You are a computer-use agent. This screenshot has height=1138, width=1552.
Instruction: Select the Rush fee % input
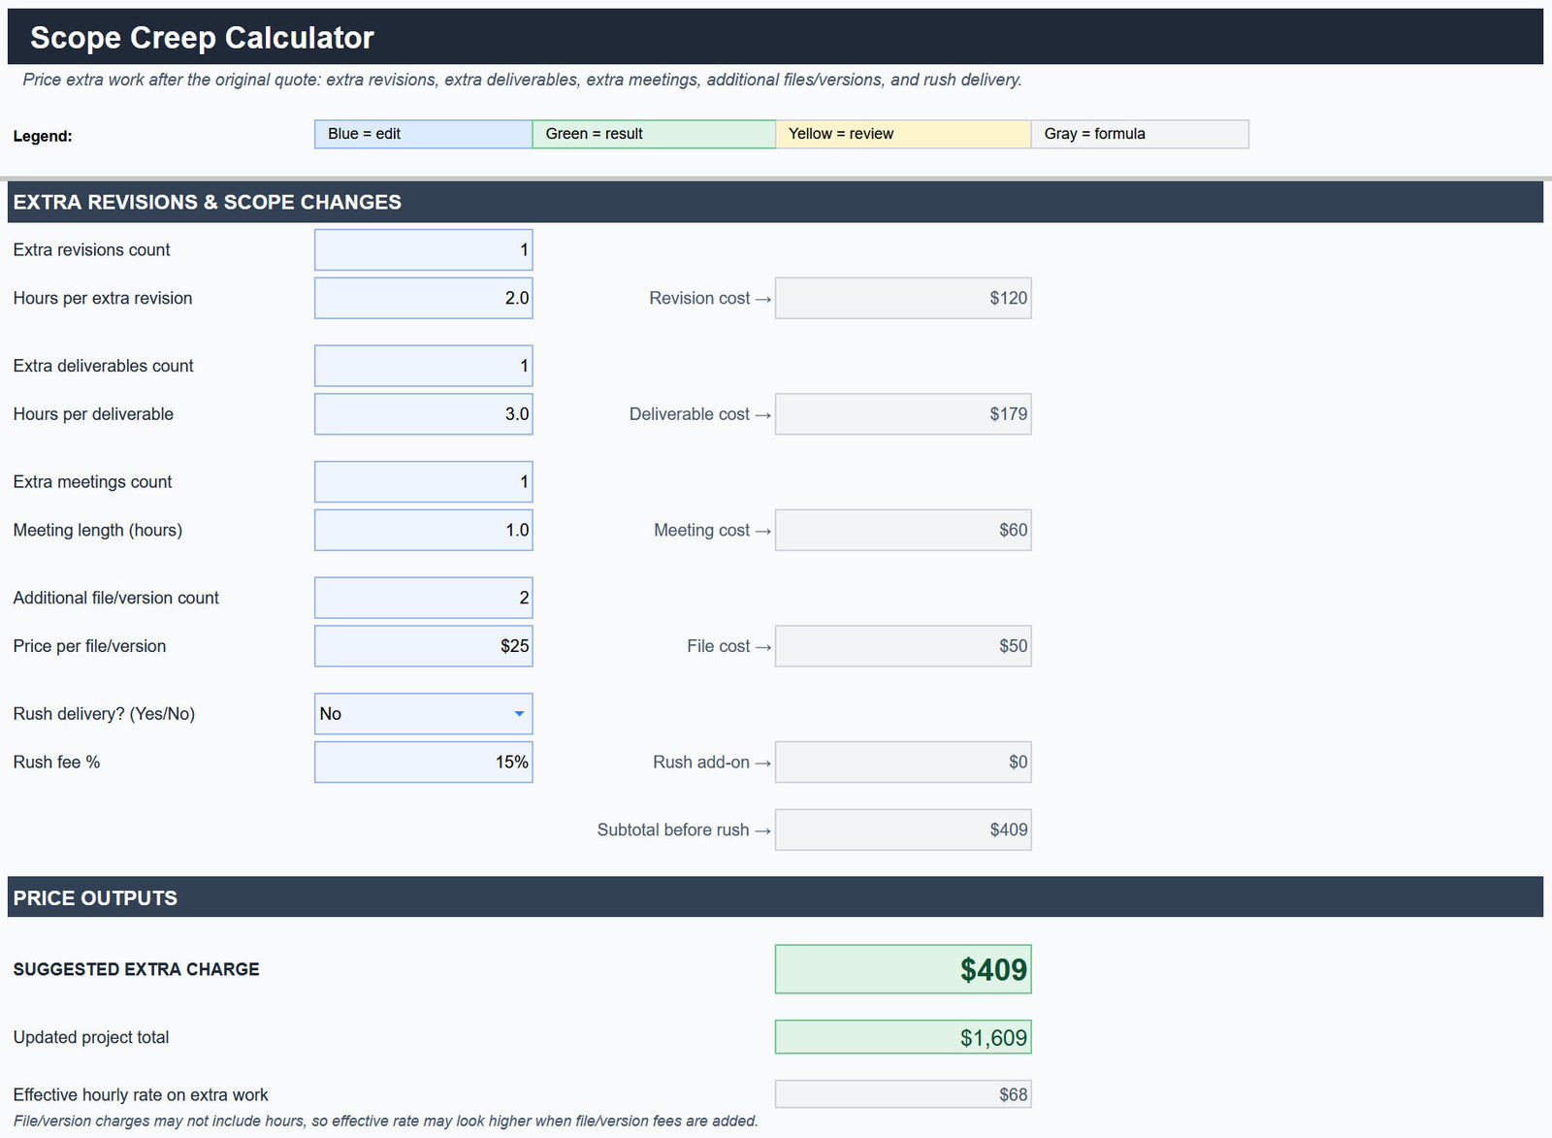424,763
